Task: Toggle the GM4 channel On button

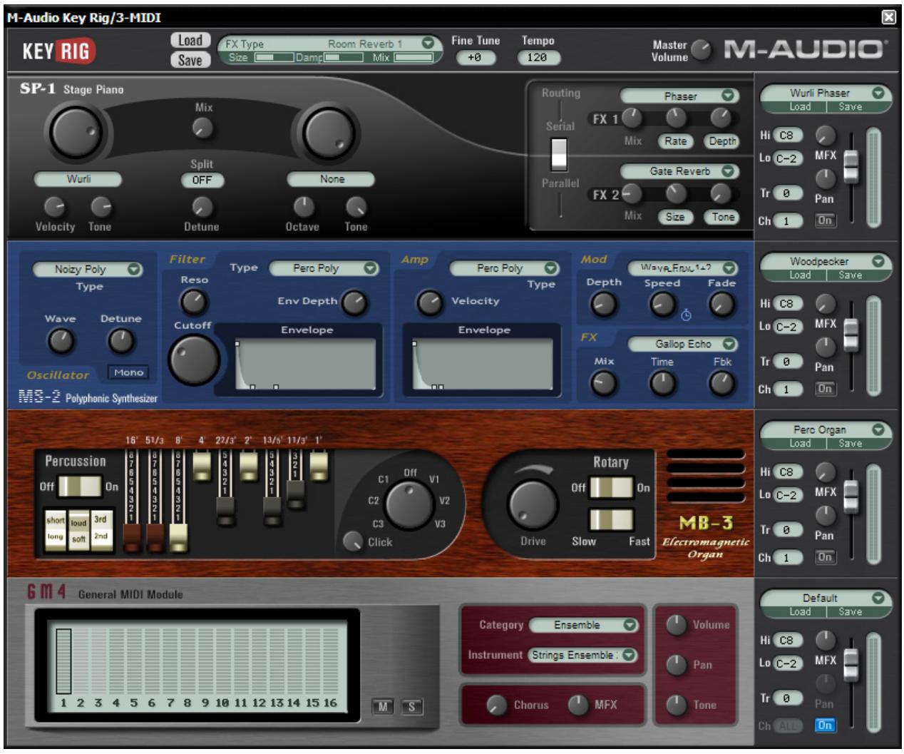Action: coord(825,725)
